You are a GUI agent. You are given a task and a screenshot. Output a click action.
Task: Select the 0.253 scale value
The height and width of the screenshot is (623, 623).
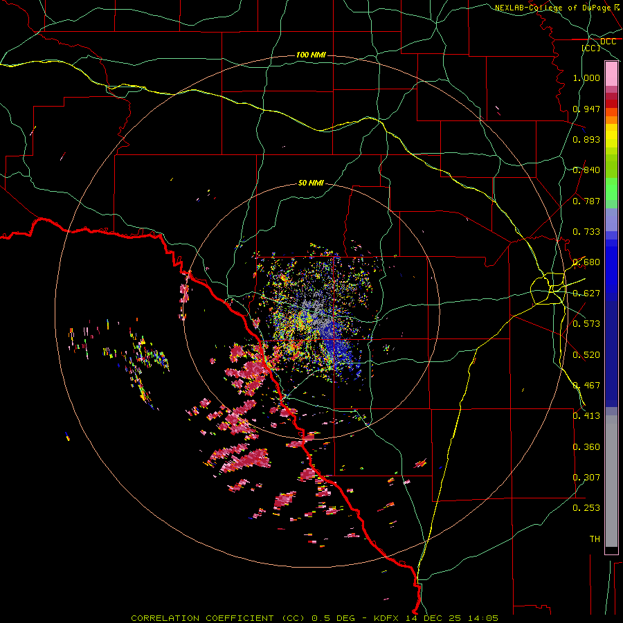(x=586, y=508)
